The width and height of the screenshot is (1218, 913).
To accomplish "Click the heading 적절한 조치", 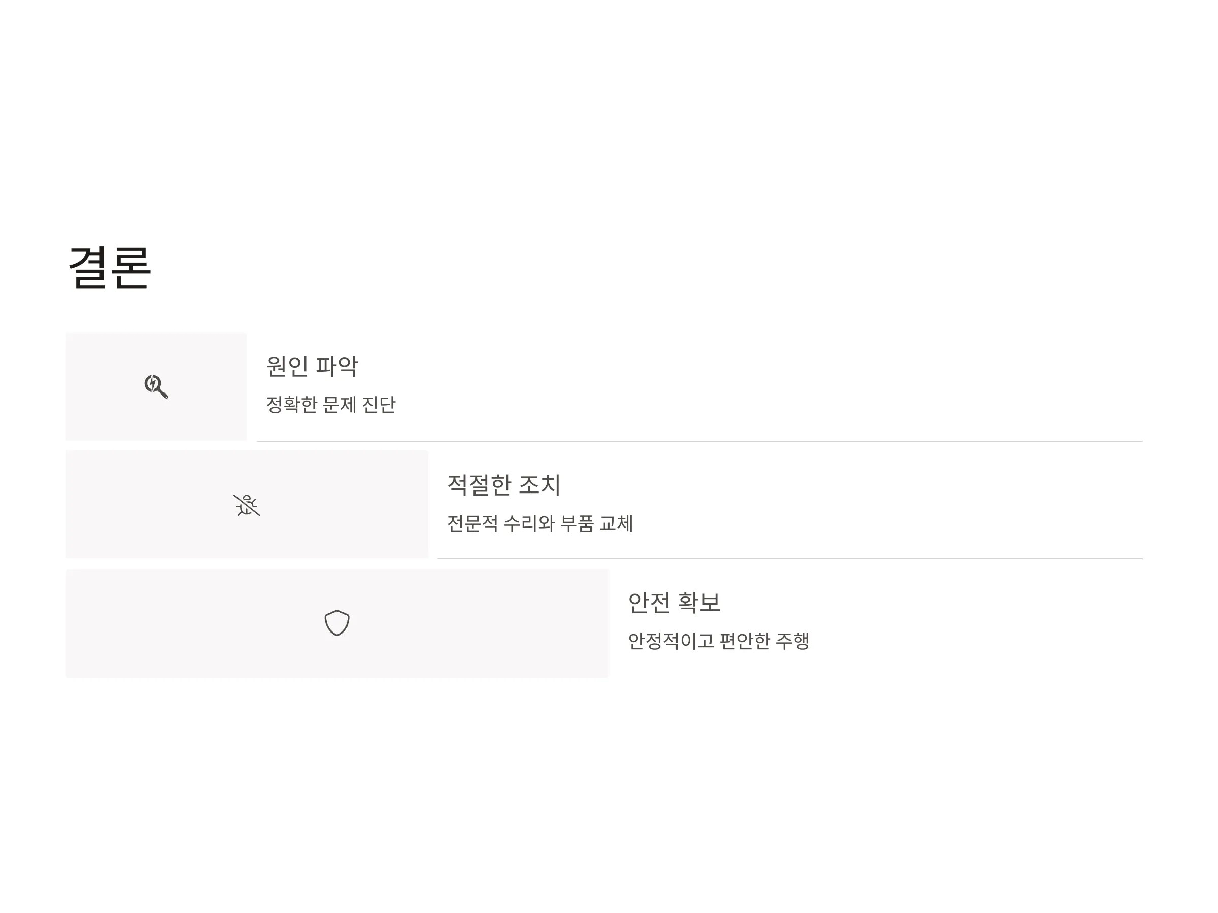I will (504, 485).
